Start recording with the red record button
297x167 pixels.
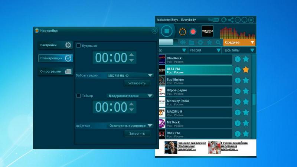[x=193, y=32]
